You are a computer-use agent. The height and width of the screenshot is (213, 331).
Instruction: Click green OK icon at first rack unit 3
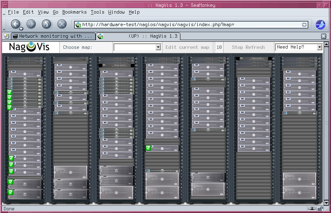click(10, 192)
